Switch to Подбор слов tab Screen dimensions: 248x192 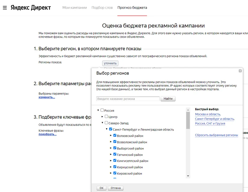tap(102, 7)
